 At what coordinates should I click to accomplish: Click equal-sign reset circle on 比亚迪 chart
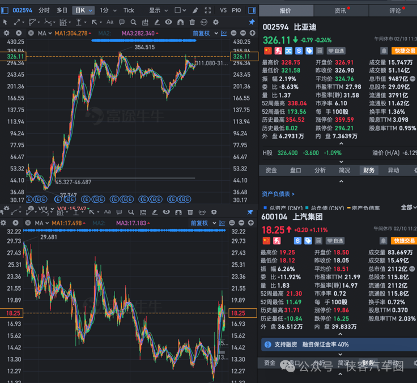tap(234, 33)
